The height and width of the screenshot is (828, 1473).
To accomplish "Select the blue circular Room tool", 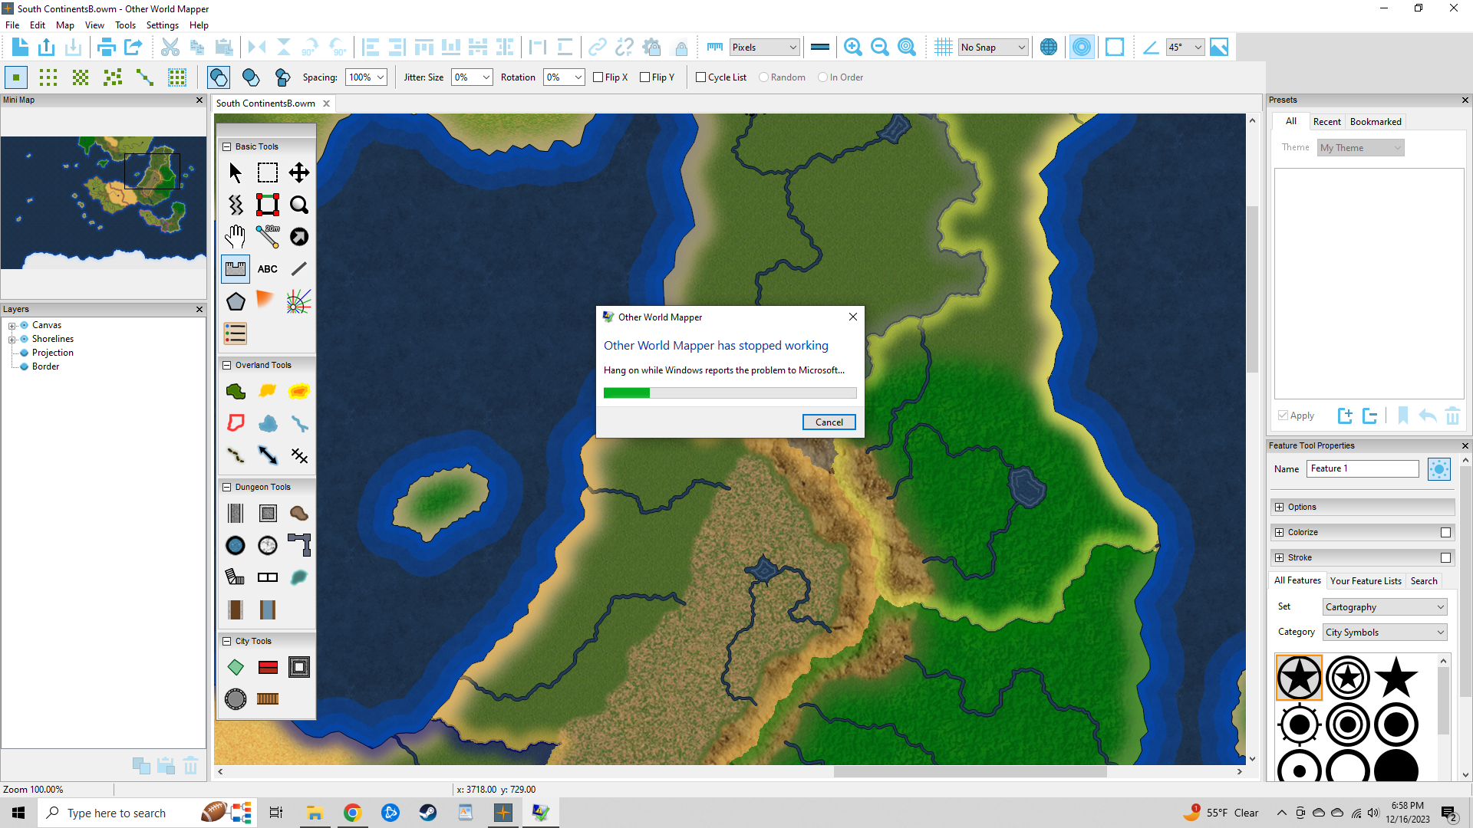I will 236,545.
